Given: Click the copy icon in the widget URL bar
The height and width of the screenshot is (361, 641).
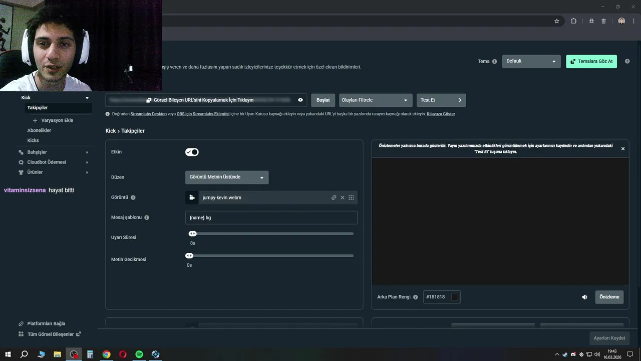Looking at the screenshot, I should 149,100.
